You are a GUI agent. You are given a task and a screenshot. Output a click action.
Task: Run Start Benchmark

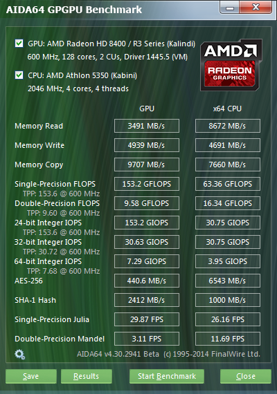[167, 376]
